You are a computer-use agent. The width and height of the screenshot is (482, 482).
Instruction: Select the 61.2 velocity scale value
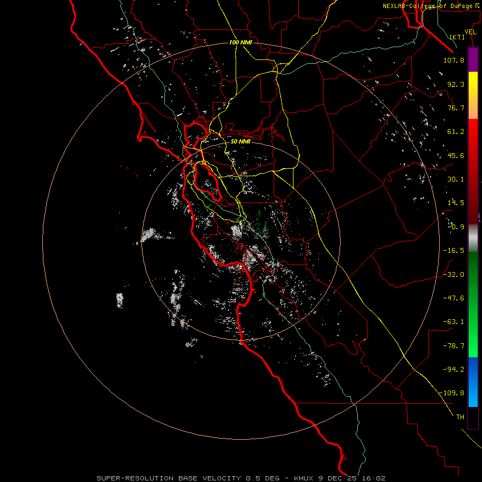pyautogui.click(x=456, y=132)
